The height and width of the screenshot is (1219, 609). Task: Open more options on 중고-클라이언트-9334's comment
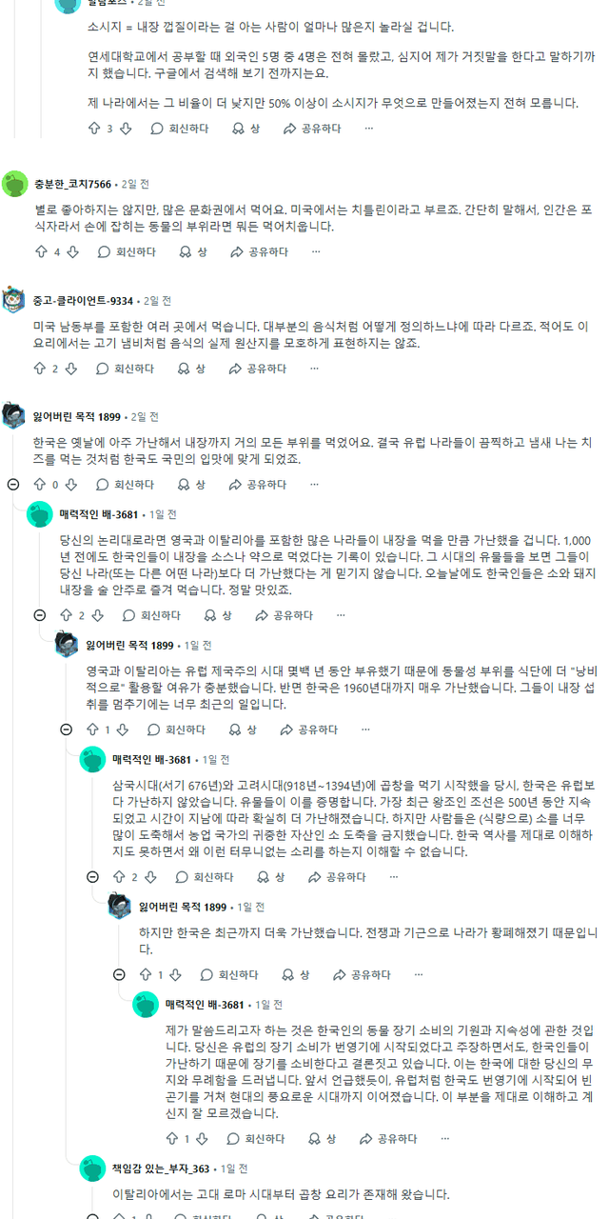(x=315, y=369)
